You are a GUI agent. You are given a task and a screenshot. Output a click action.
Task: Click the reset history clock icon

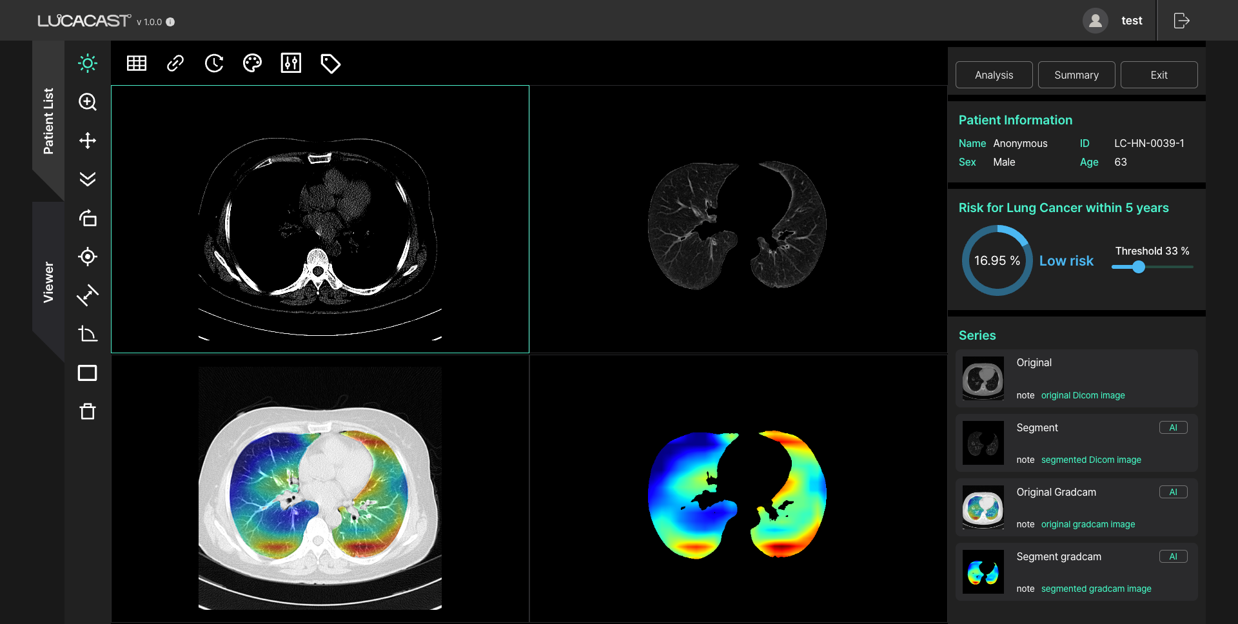tap(214, 63)
